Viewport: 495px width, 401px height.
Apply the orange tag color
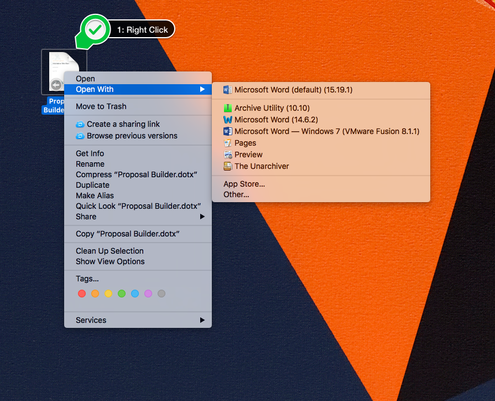coord(95,294)
